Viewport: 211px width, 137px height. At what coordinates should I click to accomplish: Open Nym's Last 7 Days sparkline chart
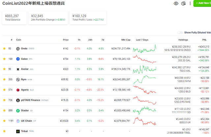pos(144,80)
